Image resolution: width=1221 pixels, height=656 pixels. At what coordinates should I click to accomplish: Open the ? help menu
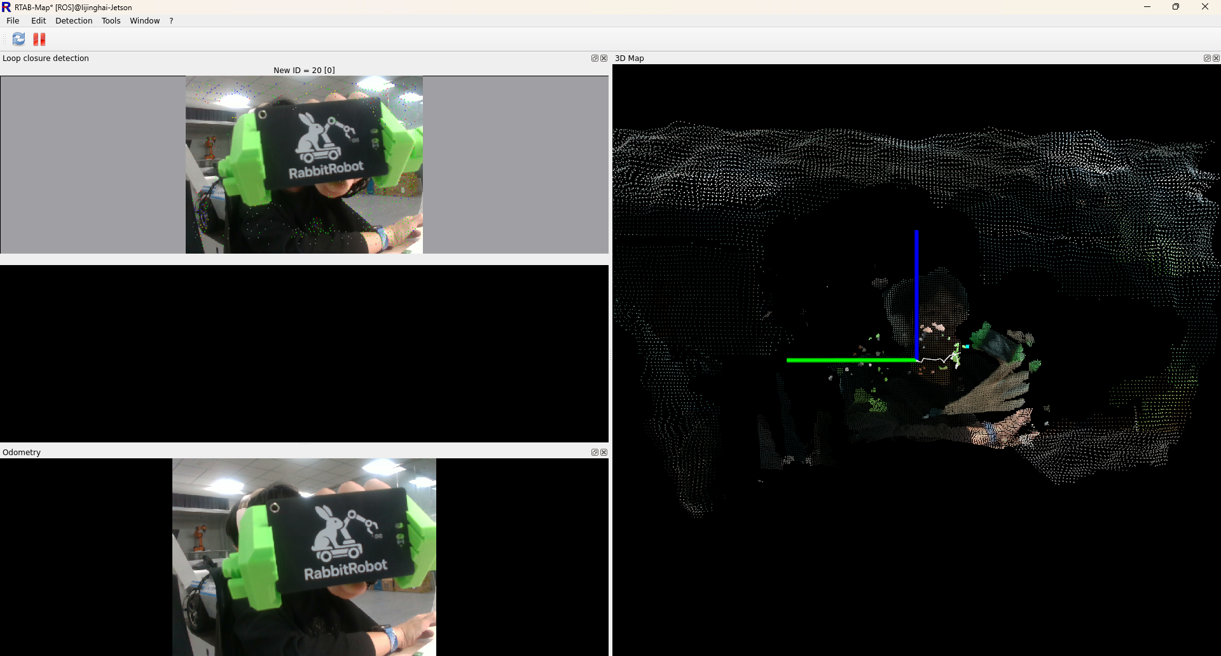click(171, 21)
